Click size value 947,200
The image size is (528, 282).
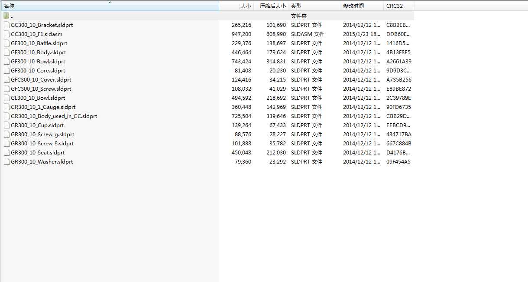click(x=241, y=34)
